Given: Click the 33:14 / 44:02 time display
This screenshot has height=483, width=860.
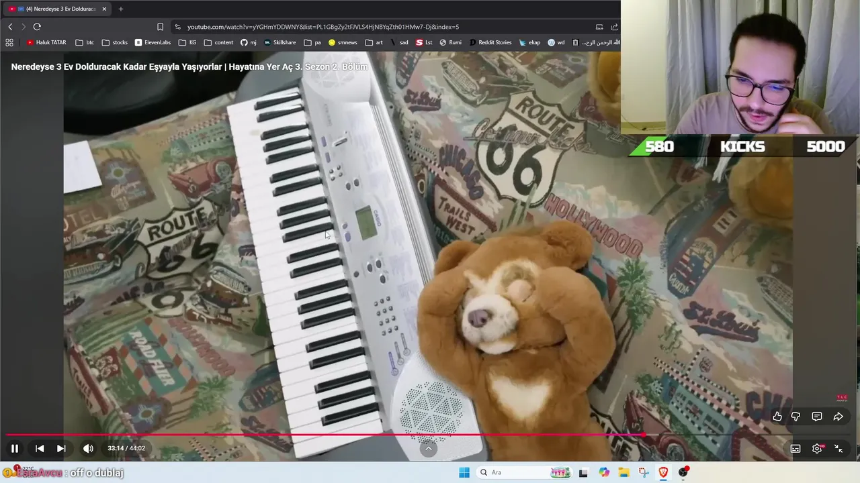Looking at the screenshot, I should 126,449.
